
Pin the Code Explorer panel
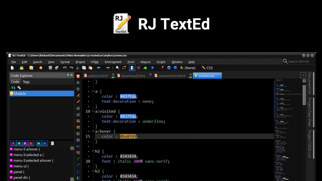pyautogui.click(x=68, y=75)
